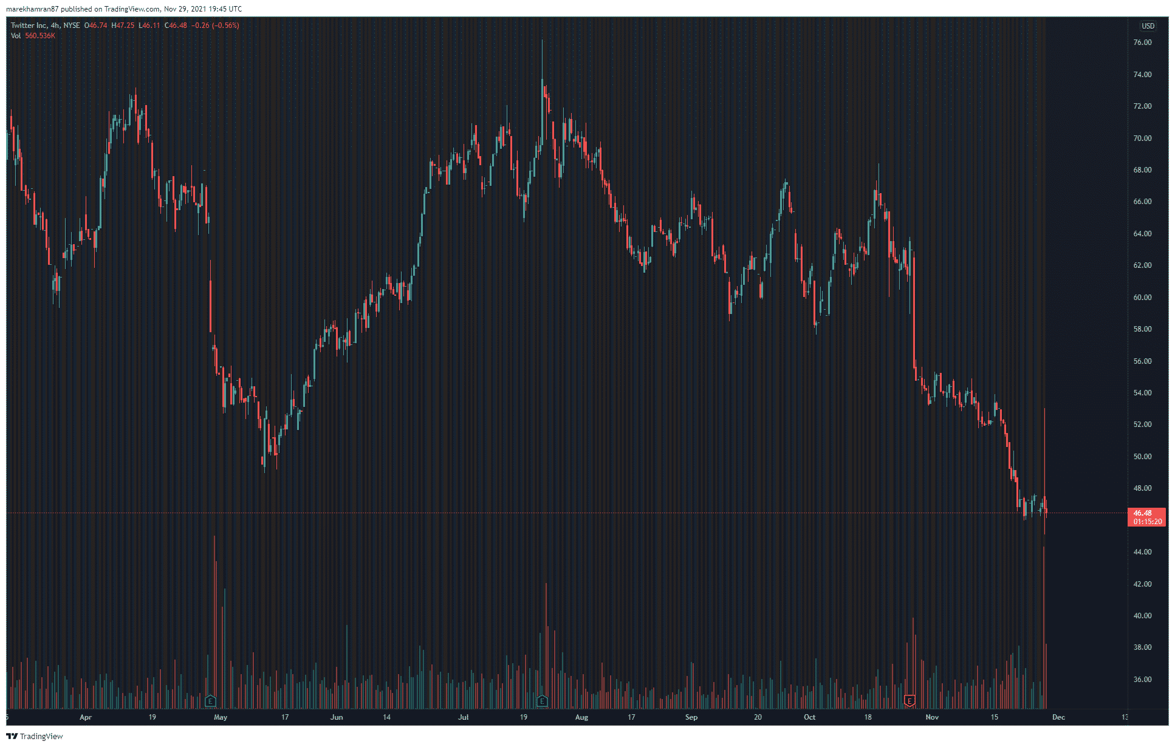The height and width of the screenshot is (747, 1175).
Task: Click the 60.00 price scale label
Action: click(x=1142, y=298)
